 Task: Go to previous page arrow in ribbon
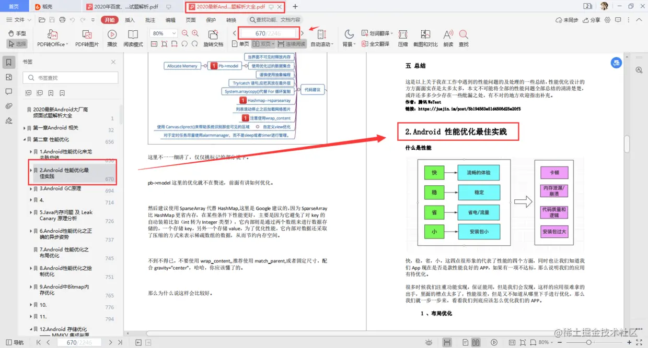[x=234, y=33]
